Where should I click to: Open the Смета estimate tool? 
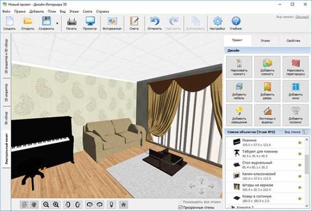(135, 23)
